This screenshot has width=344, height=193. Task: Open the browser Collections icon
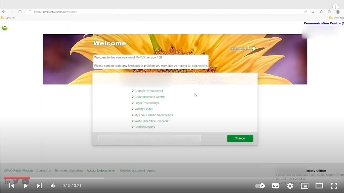329,12
